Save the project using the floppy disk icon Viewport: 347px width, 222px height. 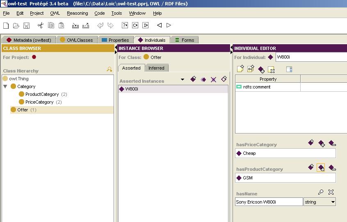click(26, 25)
